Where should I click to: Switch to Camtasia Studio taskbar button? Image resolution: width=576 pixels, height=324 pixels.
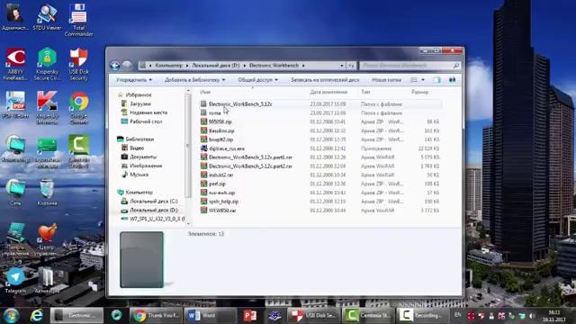(x=368, y=316)
